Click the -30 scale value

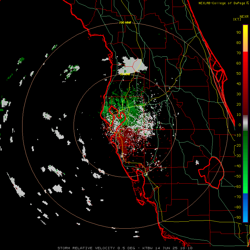[x=237, y=156]
